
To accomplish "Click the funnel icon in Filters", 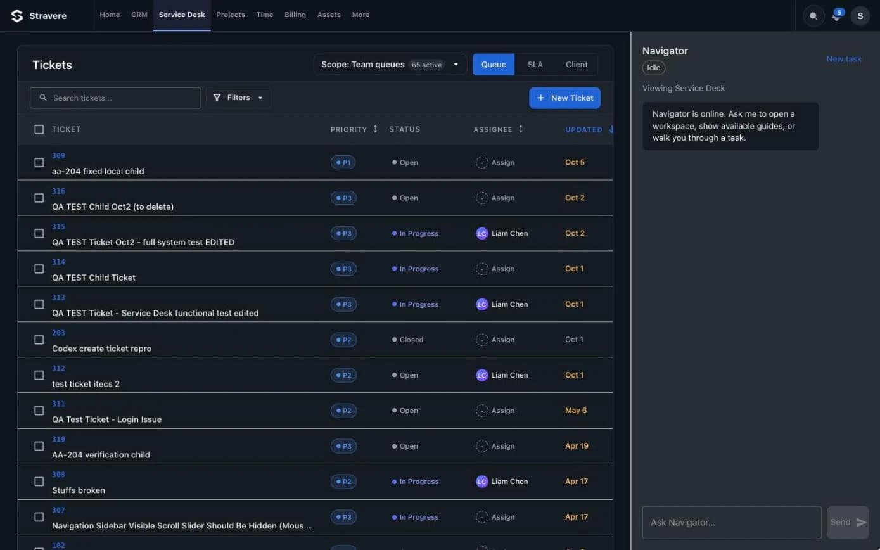I will pos(217,98).
